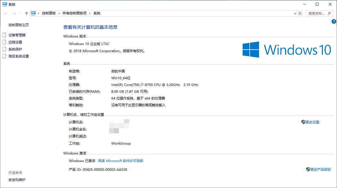Go to 控制面板主页
This screenshot has width=337, height=188.
19,25
